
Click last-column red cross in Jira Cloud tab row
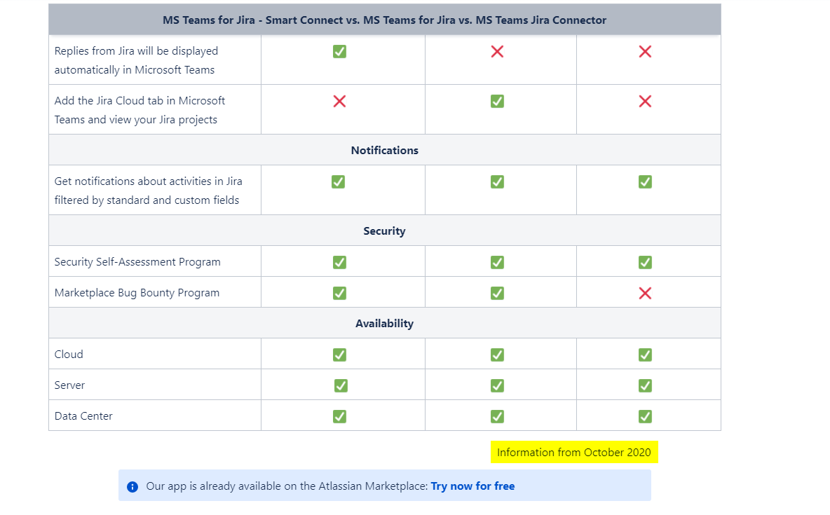645,101
